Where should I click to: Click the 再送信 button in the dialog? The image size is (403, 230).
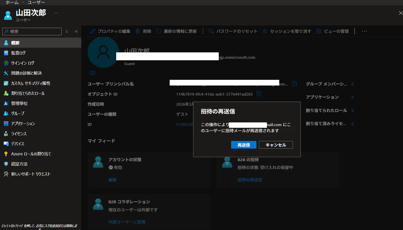pos(243,145)
